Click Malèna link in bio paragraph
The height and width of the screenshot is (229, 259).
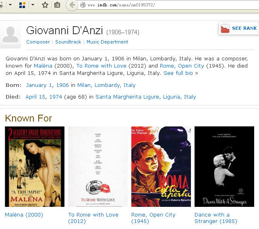pos(43,66)
